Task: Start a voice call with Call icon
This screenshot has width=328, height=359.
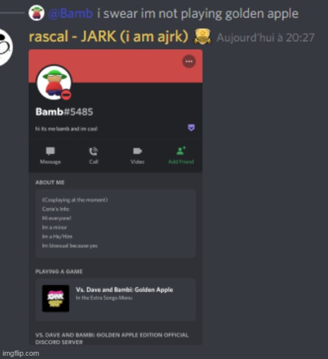Action: [x=93, y=151]
